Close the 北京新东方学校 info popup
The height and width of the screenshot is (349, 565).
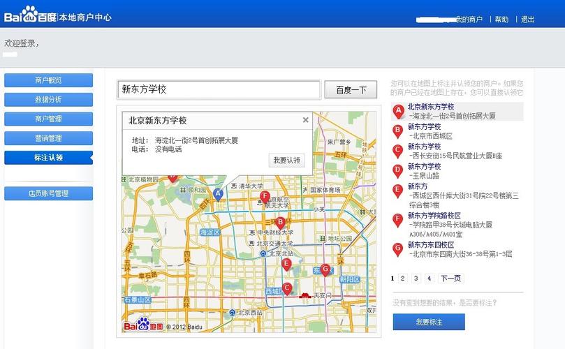coord(305,120)
